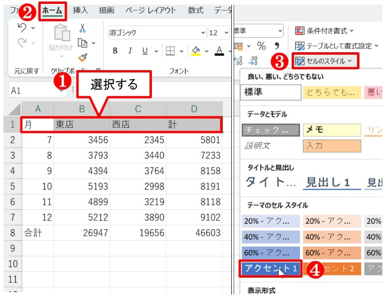
Task: Click cell containing 東店
Action: [82, 124]
